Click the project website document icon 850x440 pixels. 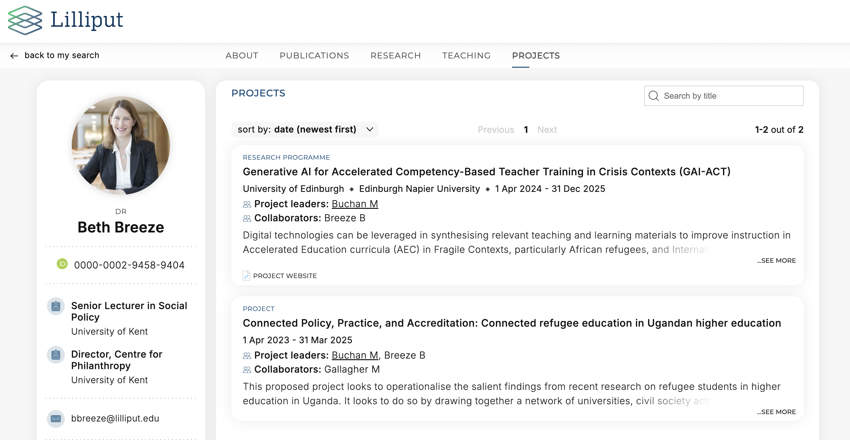[x=246, y=276]
